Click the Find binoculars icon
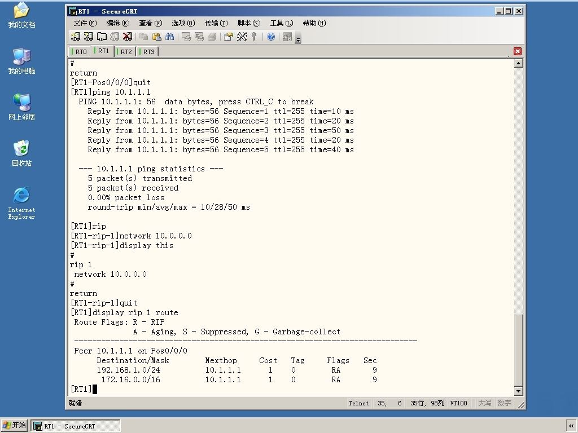578x433 pixels. tap(169, 37)
